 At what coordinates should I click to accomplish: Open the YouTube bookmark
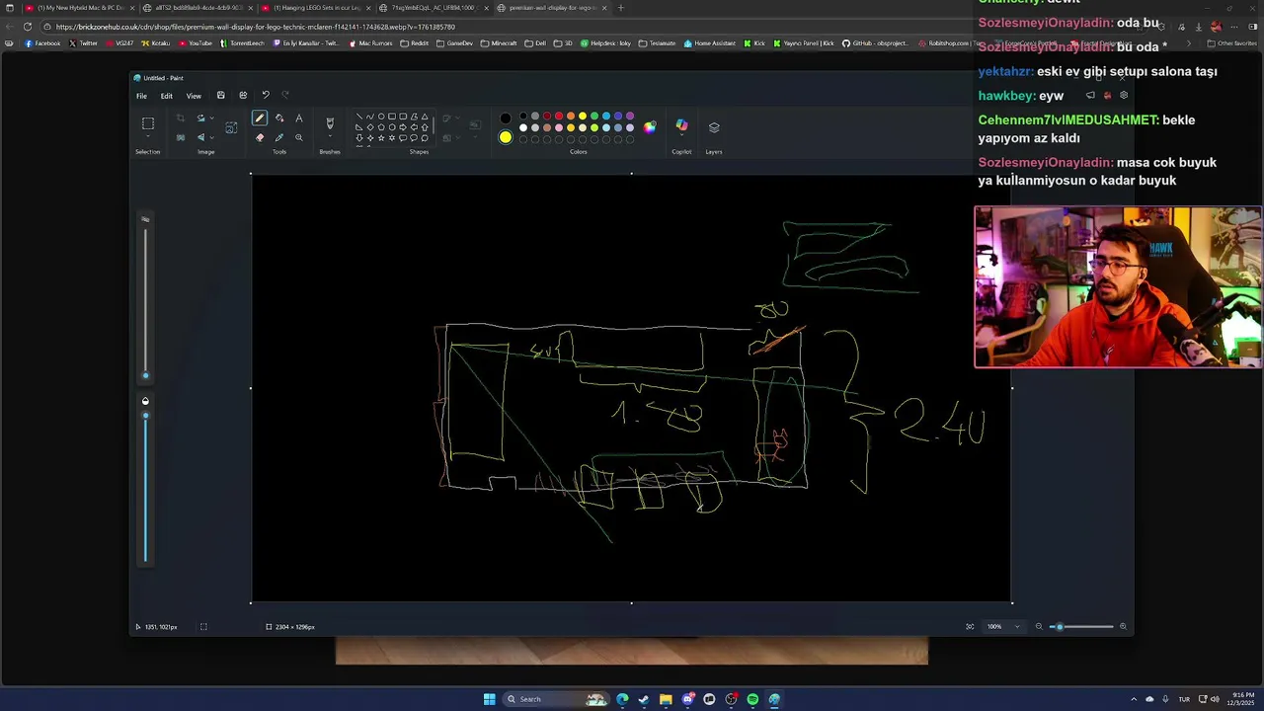pos(196,43)
